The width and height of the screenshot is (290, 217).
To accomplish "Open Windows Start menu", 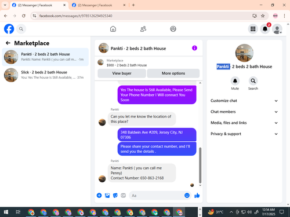I will point(6,212).
